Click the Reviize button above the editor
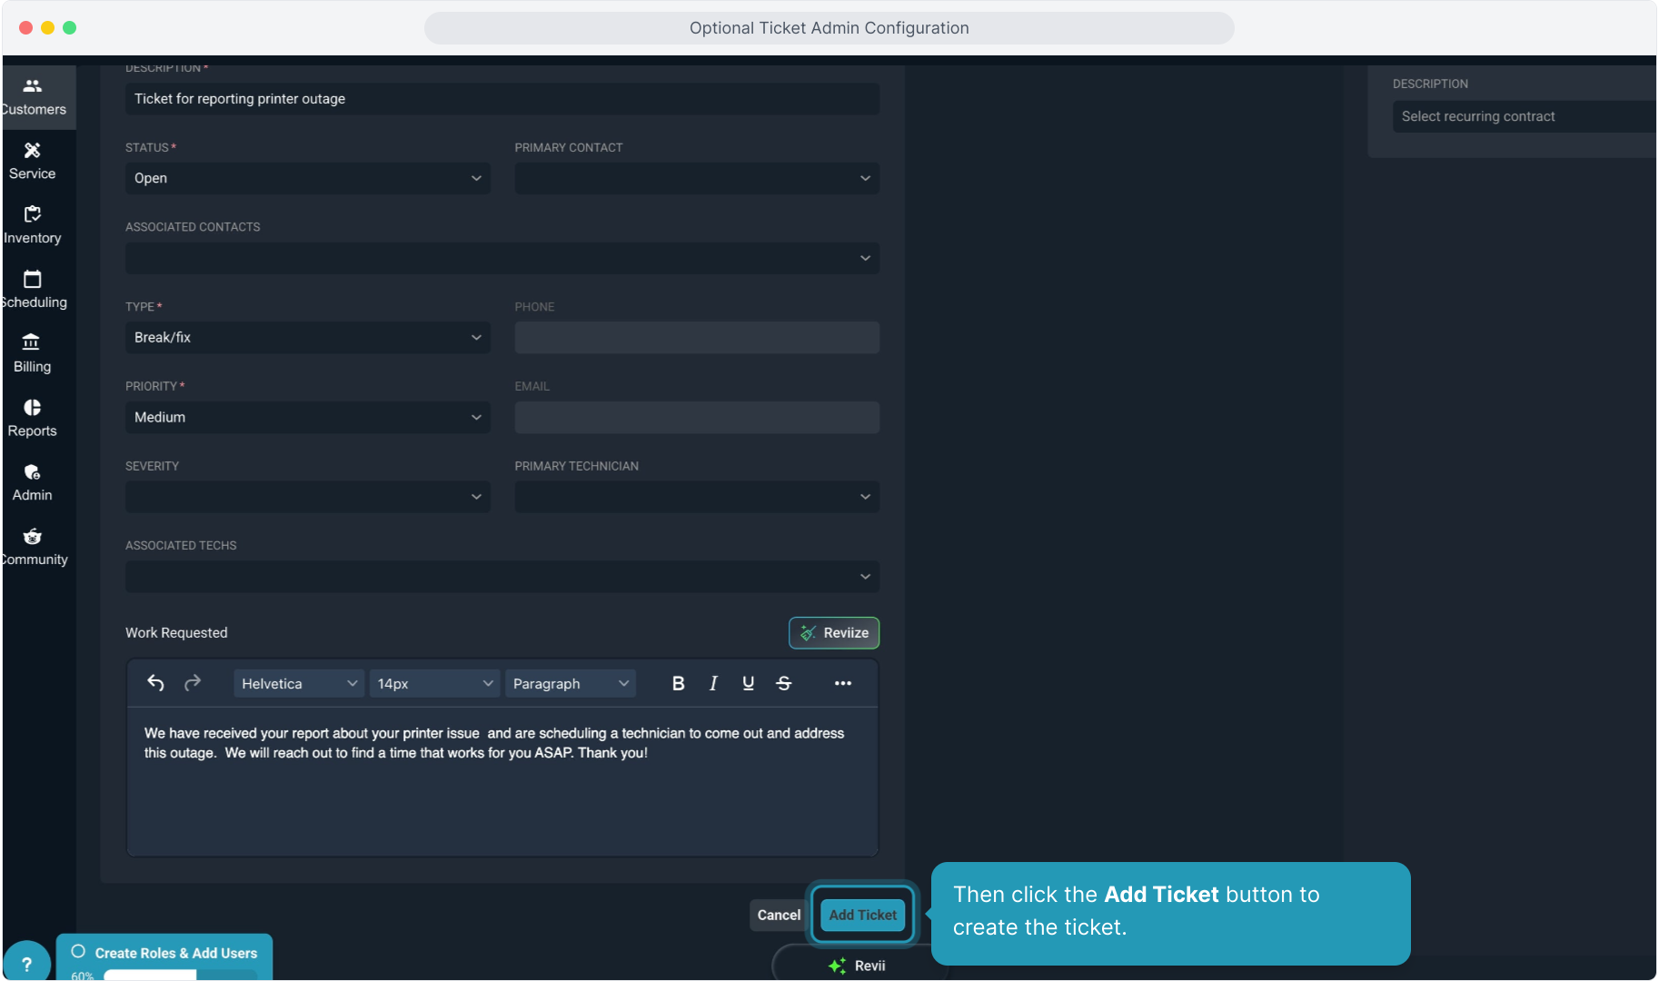1659x981 pixels. (833, 633)
